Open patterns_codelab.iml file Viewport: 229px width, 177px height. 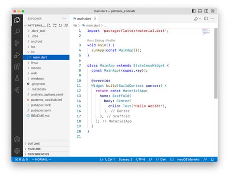[46, 100]
